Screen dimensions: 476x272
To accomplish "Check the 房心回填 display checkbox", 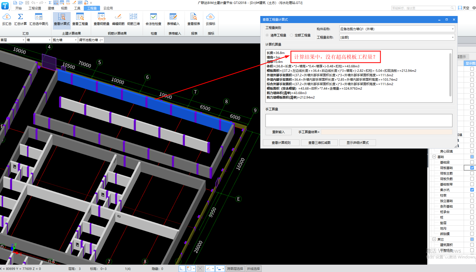I will pyautogui.click(x=472, y=151).
